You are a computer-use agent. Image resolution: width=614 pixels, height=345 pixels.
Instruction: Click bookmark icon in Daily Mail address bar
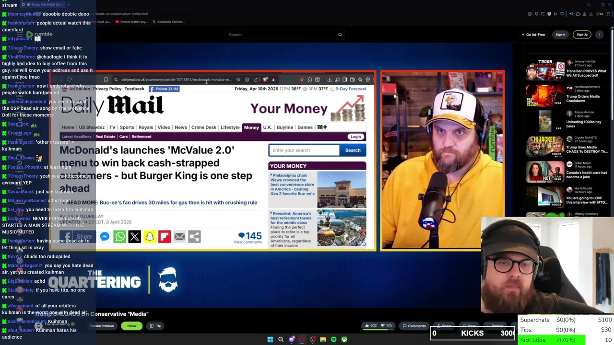106,80
